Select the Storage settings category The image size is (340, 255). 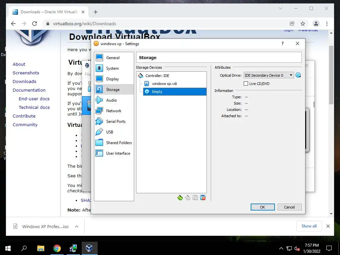pyautogui.click(x=114, y=90)
